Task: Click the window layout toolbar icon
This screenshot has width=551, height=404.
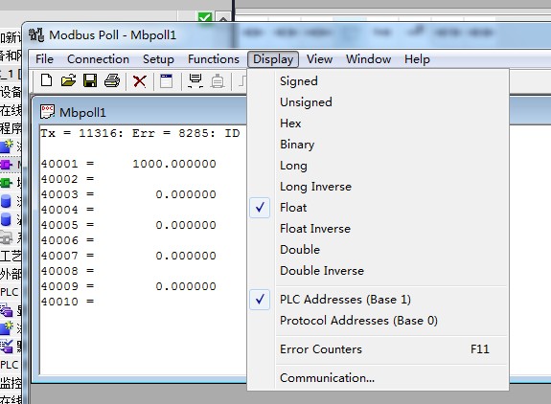Action: [166, 80]
